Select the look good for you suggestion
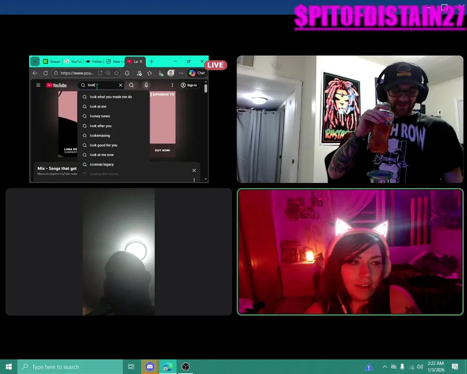 click(x=114, y=145)
